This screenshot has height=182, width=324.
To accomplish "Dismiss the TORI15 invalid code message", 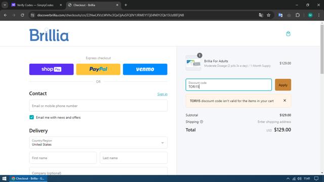I will 285,101.
